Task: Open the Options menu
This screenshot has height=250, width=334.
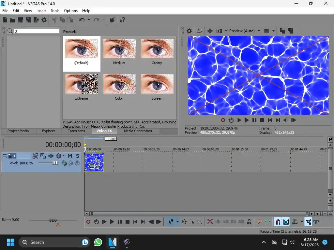Action: click(71, 11)
